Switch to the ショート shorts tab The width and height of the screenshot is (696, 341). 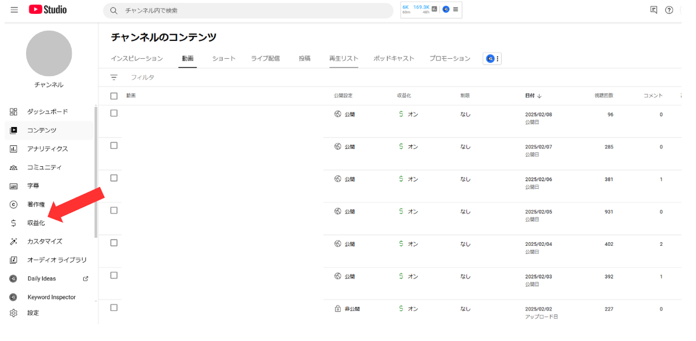pos(223,58)
